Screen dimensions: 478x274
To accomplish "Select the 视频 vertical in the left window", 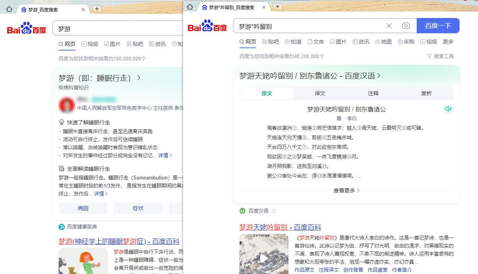I will (x=90, y=44).
